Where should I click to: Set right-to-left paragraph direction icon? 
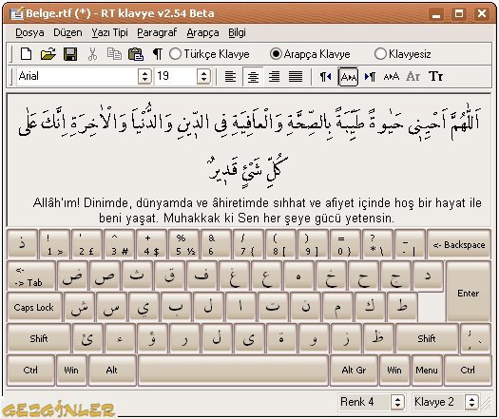(326, 77)
